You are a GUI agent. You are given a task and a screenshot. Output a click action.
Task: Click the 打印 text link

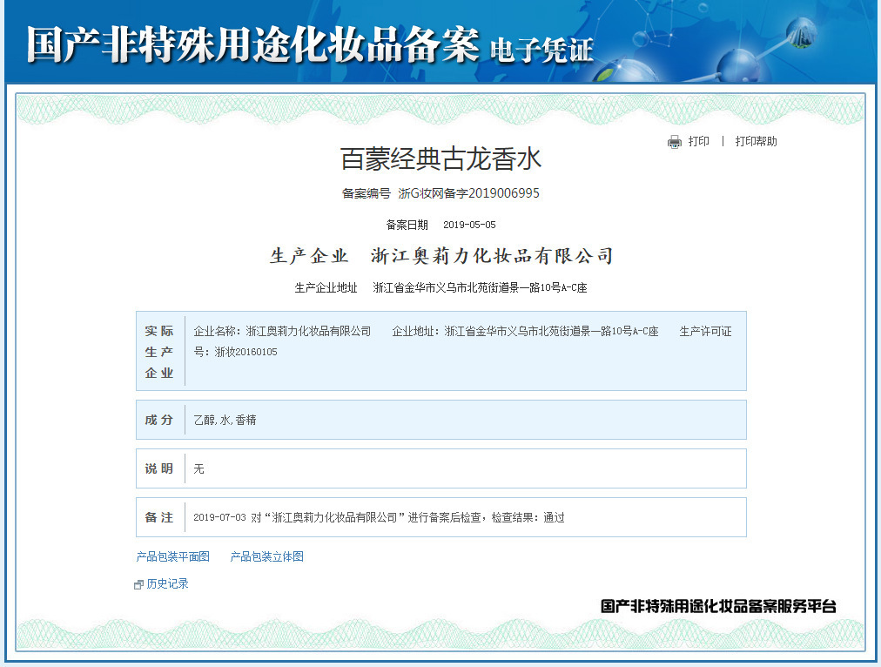(698, 141)
